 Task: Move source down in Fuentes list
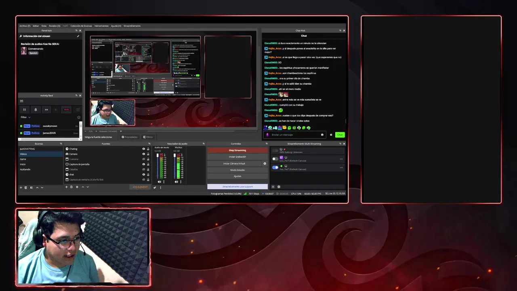[x=88, y=187]
